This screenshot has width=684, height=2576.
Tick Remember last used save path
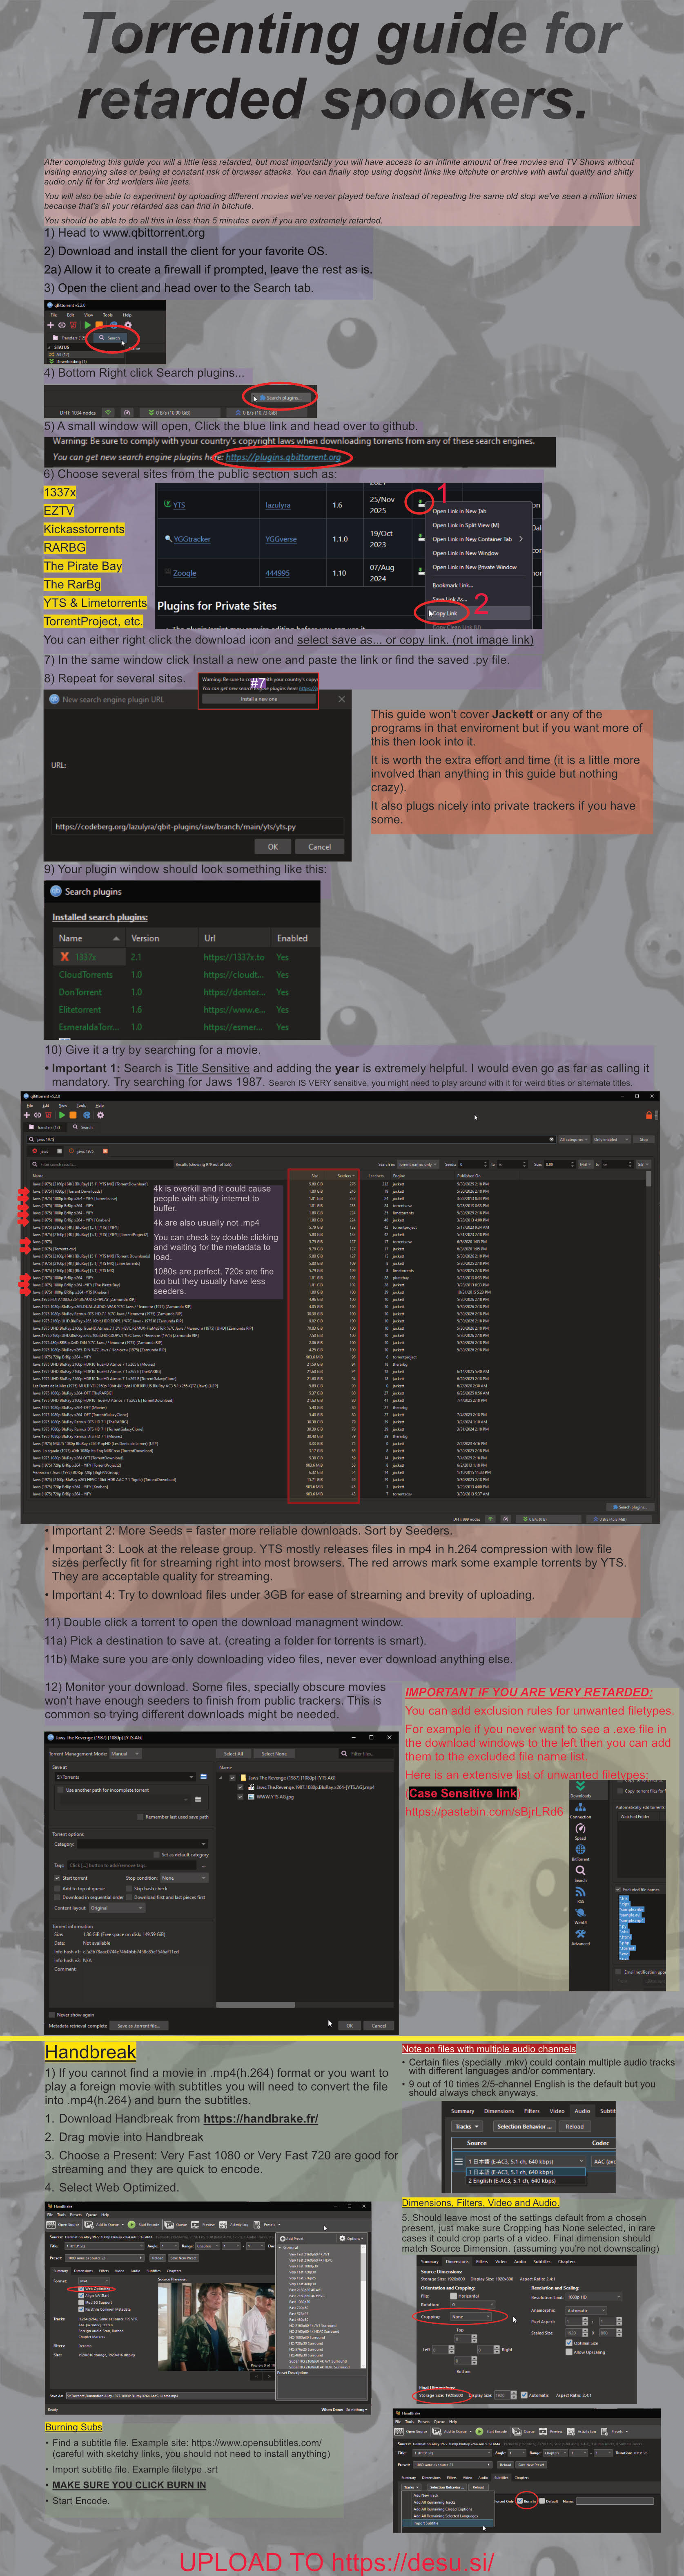coord(141,1817)
